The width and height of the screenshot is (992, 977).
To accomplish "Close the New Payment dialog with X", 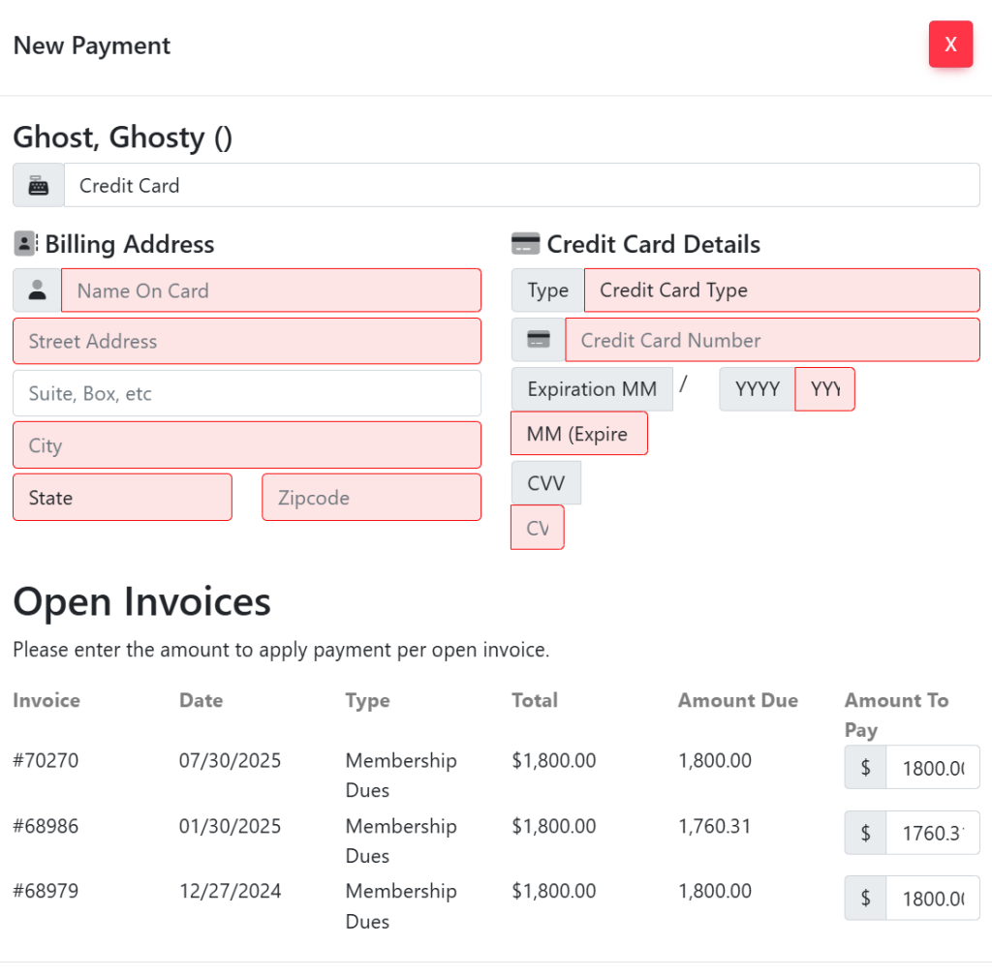I will tap(950, 45).
